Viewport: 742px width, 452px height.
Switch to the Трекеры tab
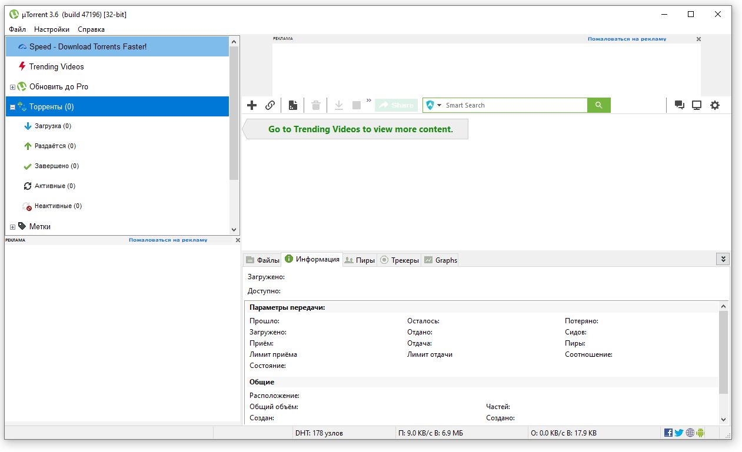coord(400,260)
